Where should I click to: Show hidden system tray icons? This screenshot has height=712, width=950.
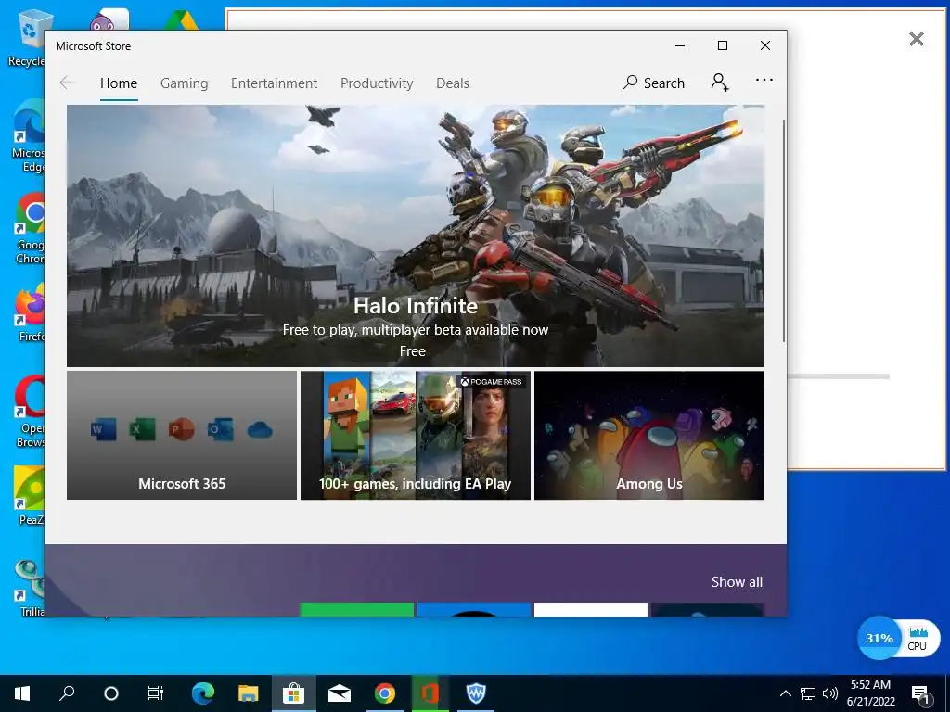click(x=785, y=693)
